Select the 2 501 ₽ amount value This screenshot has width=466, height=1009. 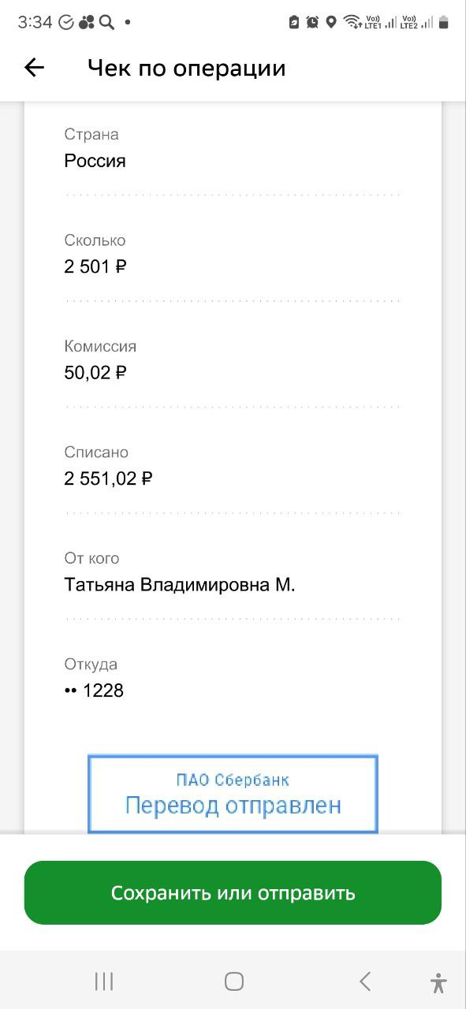[x=95, y=266]
